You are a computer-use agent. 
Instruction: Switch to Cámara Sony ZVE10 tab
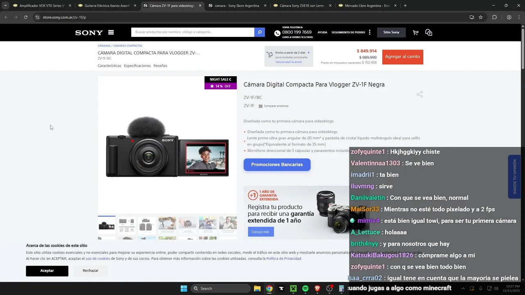coord(303,6)
